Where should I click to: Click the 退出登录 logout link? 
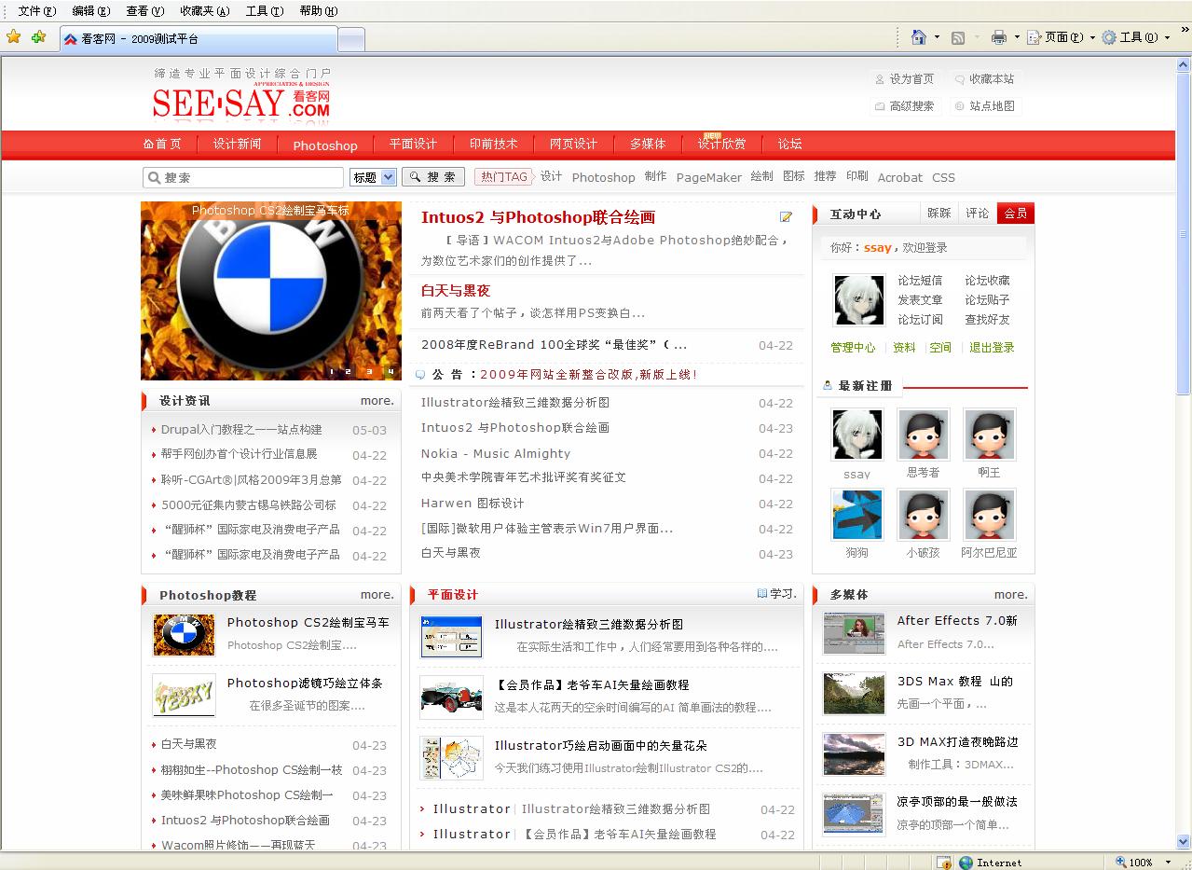[992, 348]
